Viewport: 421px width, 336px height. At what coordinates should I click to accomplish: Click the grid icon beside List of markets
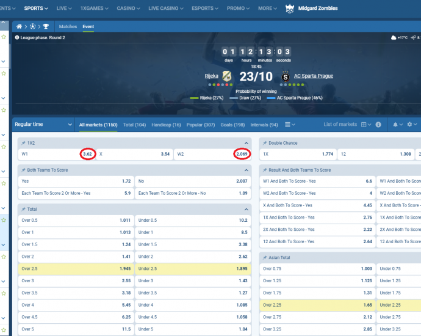364,125
